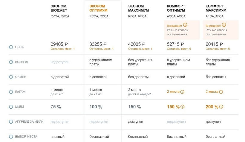
Task: Open the info icon next to ОБМЕН
Action: [11, 77]
